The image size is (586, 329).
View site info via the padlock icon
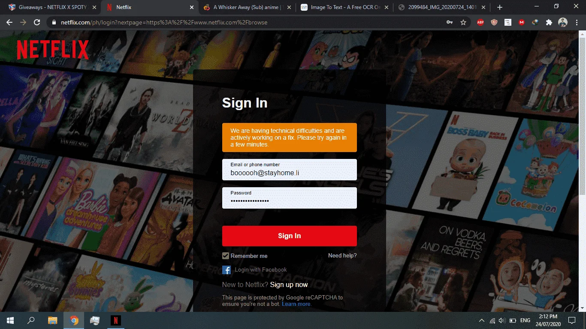54,22
